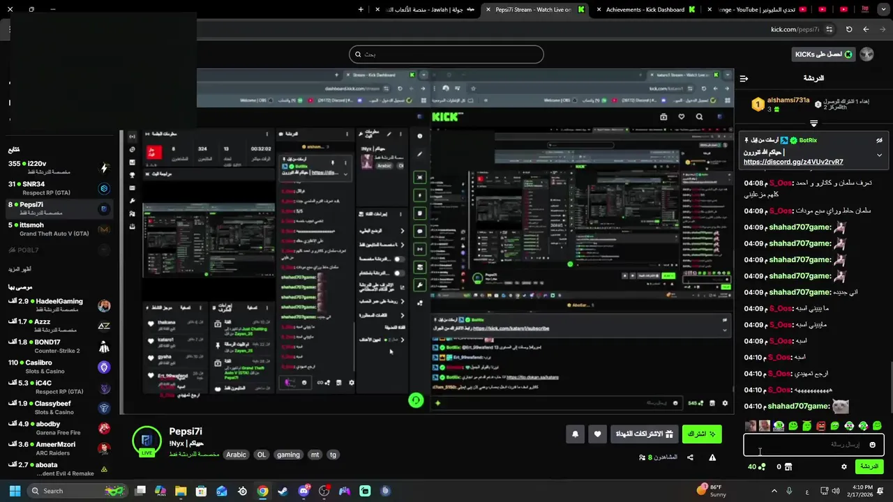Open a new browser tab
893x502 pixels.
(x=361, y=10)
